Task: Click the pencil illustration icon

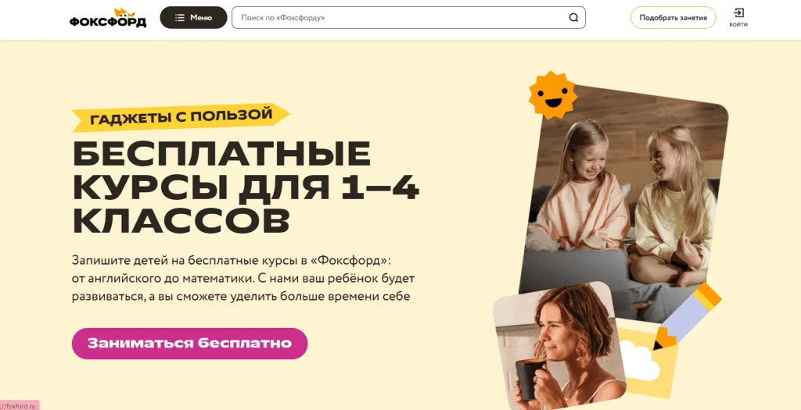Action: click(x=687, y=316)
